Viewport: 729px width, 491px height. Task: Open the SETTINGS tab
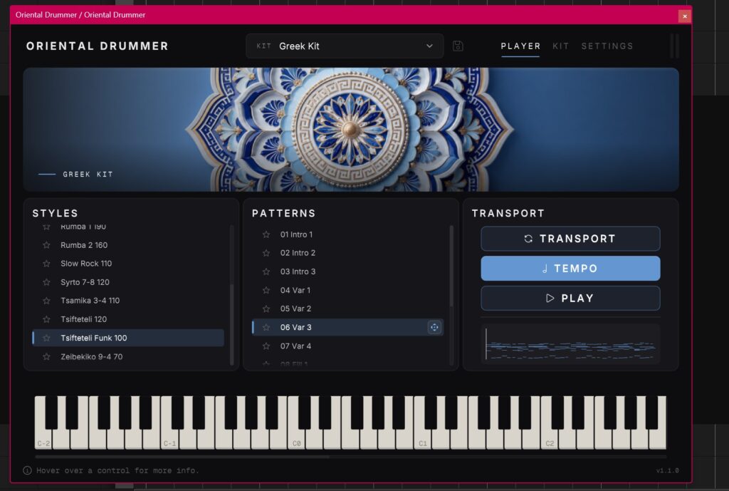tap(607, 46)
